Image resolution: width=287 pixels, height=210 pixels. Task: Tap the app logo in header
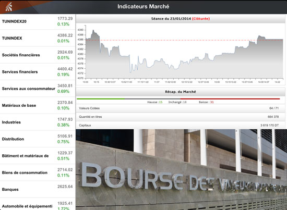[x=8, y=7]
